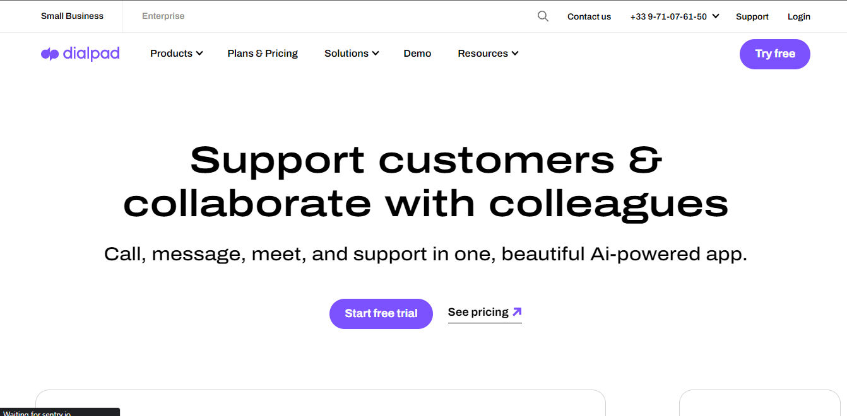Expand the phone number country chevron
The height and width of the screenshot is (416, 847).
pyautogui.click(x=716, y=16)
